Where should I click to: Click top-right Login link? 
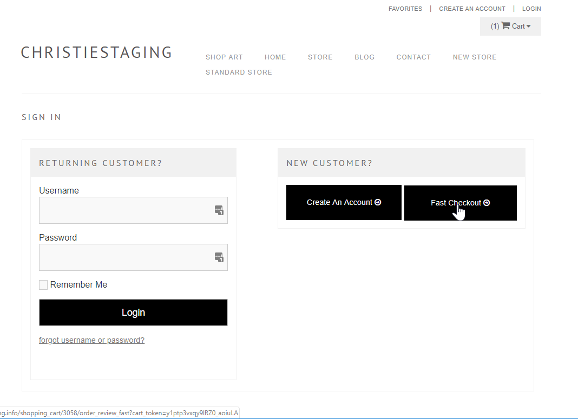(531, 9)
